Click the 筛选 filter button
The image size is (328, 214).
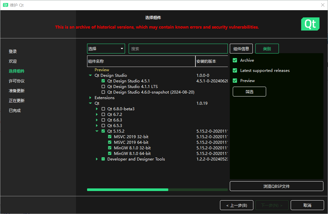[249, 92]
